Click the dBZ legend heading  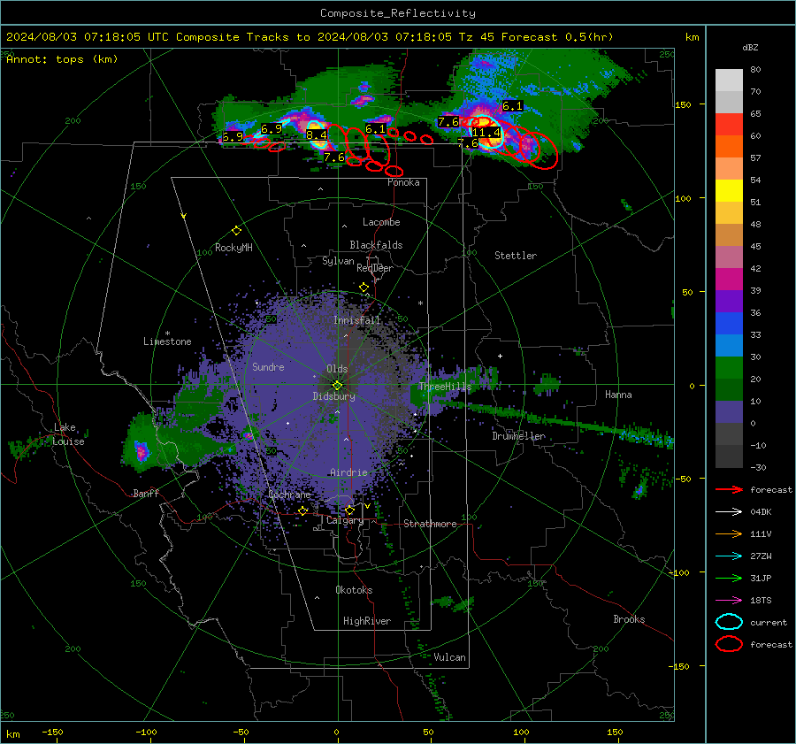point(750,48)
